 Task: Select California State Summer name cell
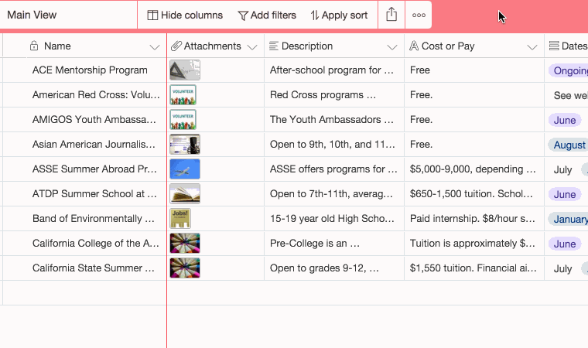pyautogui.click(x=85, y=268)
